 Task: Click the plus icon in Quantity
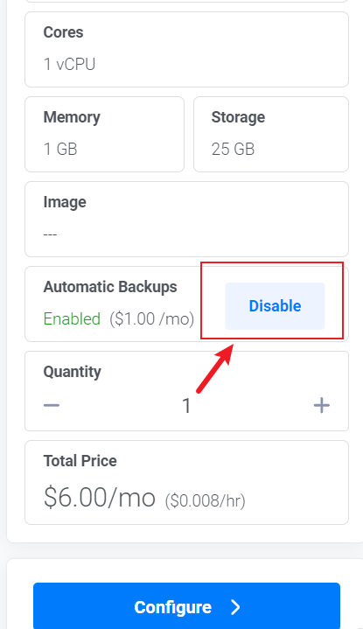(x=322, y=405)
